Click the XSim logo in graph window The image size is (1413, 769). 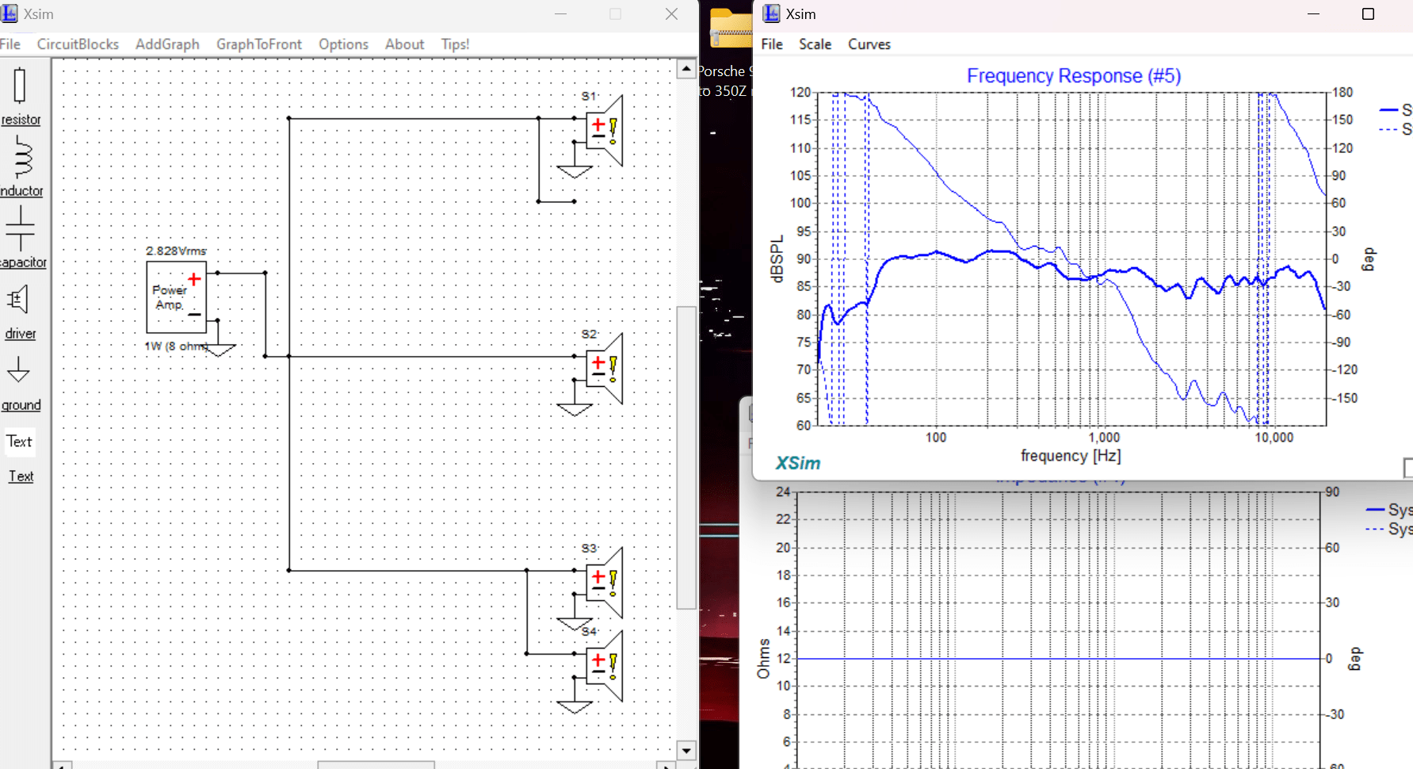[x=798, y=464]
